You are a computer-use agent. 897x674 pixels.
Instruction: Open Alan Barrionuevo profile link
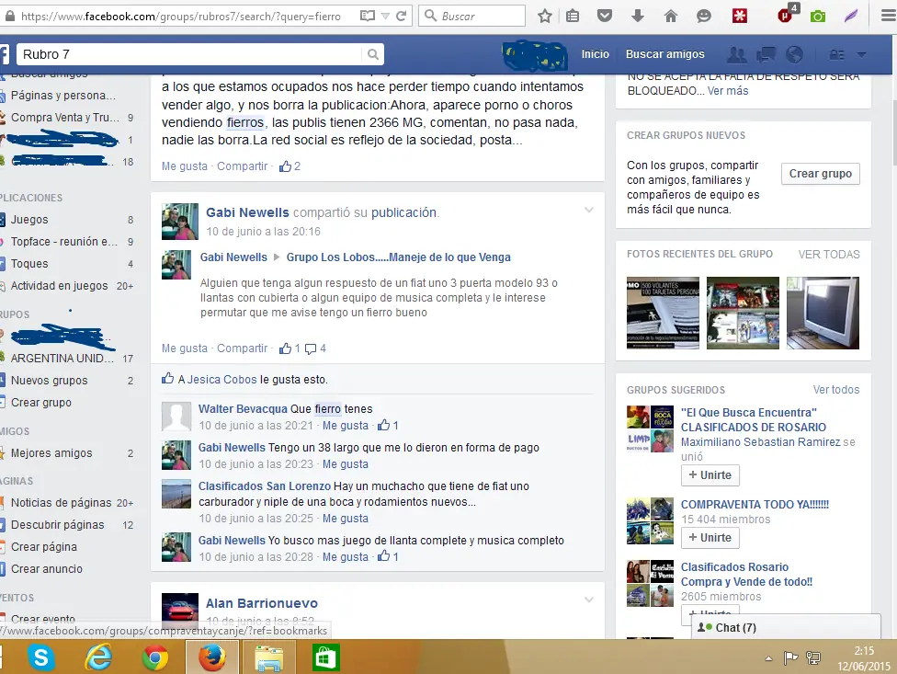tap(261, 603)
